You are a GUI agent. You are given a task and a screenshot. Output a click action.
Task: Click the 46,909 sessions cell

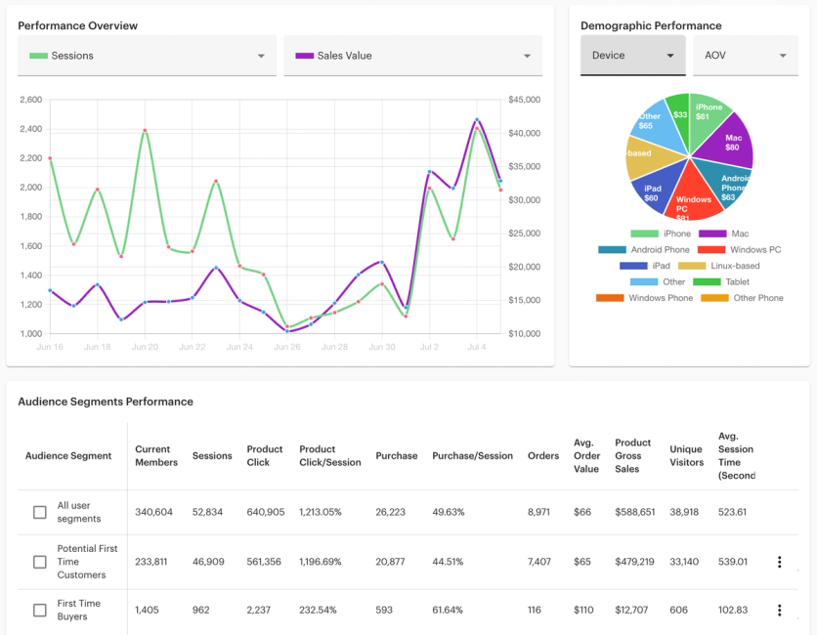pyautogui.click(x=208, y=562)
